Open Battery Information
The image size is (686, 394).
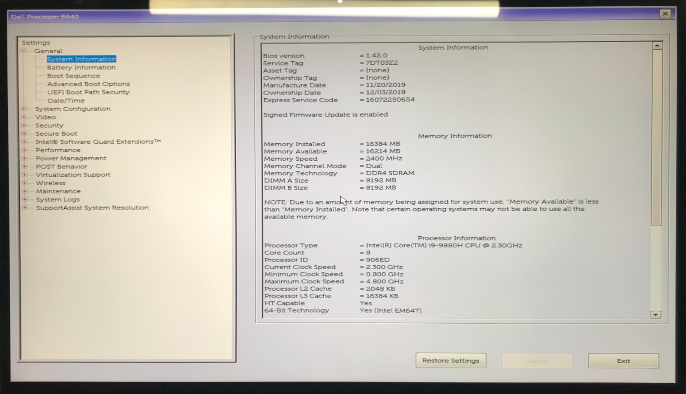tap(81, 67)
